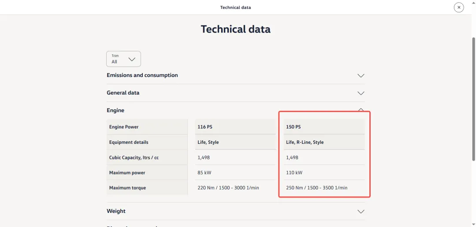Click the large 'Technical data' heading
476x227 pixels.
(x=235, y=29)
